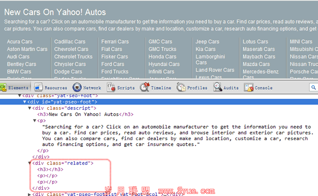Open the Fisker Cars link

pyautogui.click(x=115, y=56)
